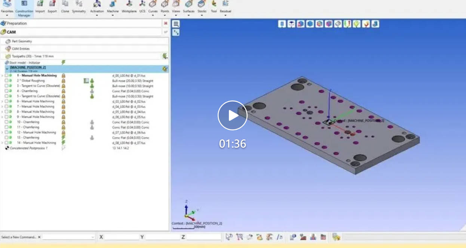Play the video with the center play button
This screenshot has height=248, width=466.
[x=232, y=115]
